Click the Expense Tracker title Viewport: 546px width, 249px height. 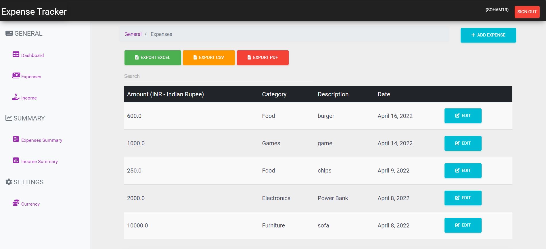click(34, 12)
